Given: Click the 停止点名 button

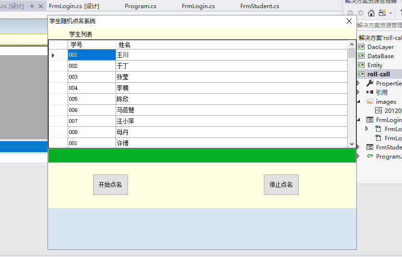Looking at the screenshot, I should point(281,184).
